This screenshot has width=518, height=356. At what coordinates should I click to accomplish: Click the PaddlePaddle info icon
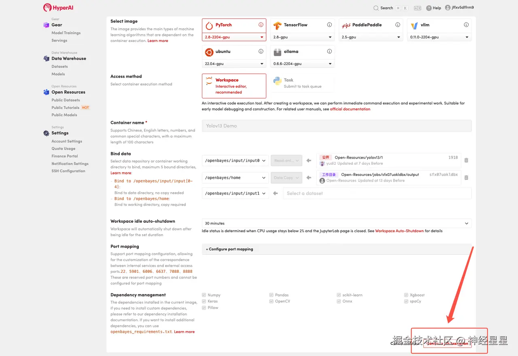[398, 25]
